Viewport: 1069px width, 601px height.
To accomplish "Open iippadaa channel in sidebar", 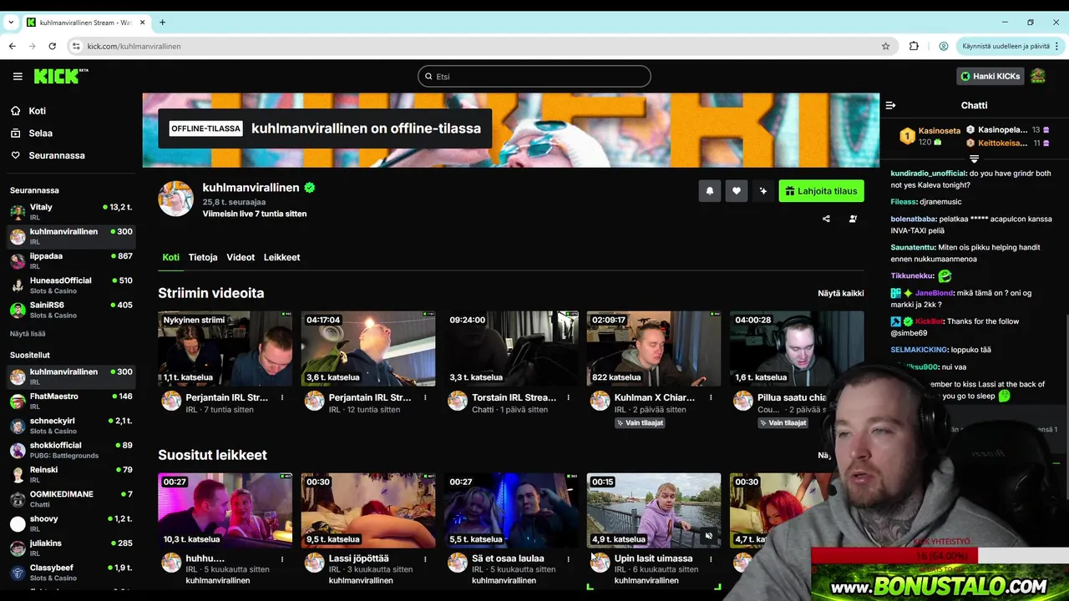I will pos(71,260).
